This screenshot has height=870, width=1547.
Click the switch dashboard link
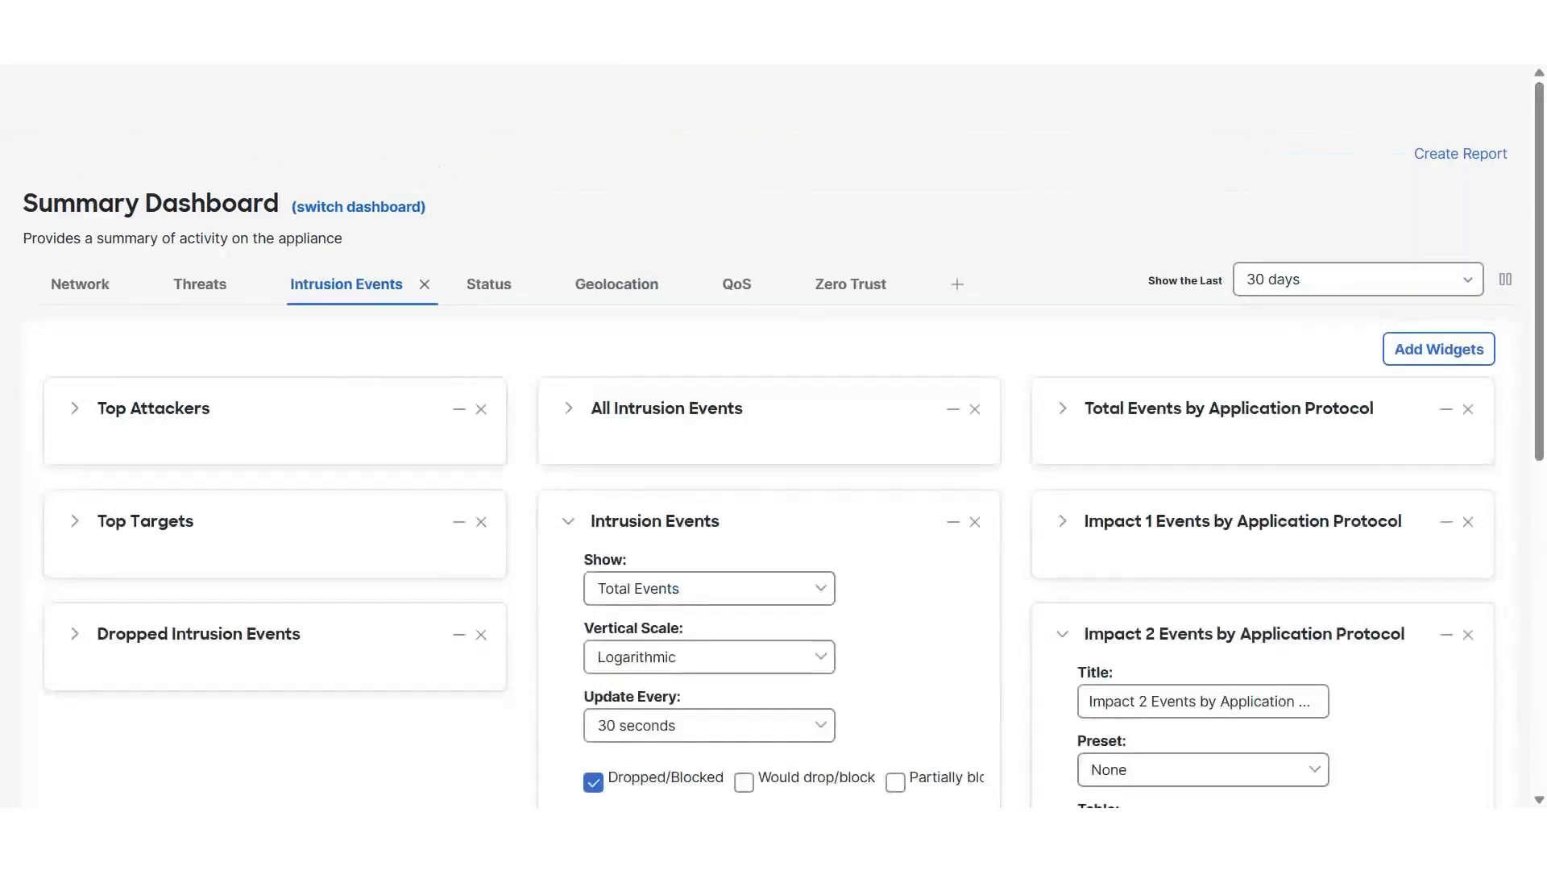click(x=359, y=207)
